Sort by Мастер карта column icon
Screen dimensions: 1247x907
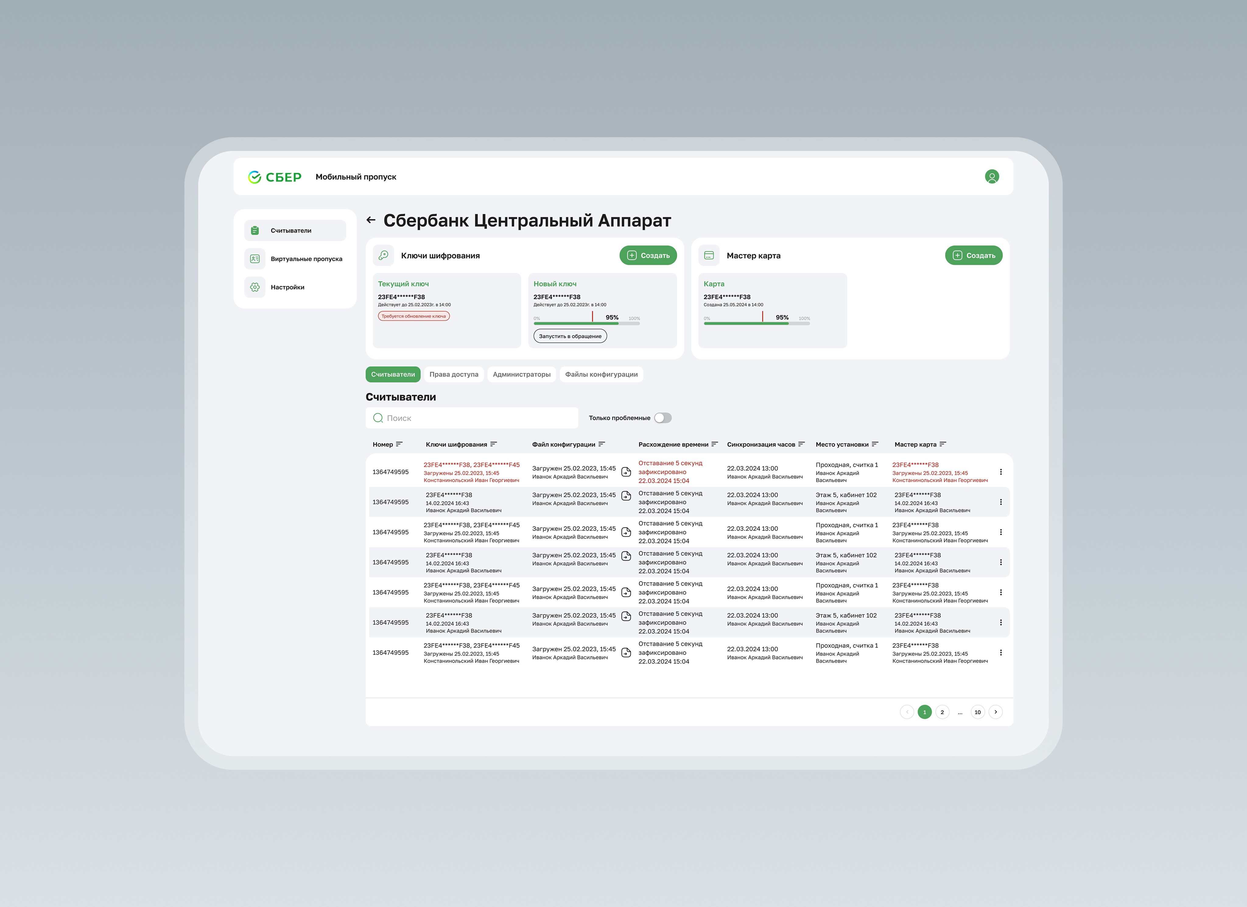click(942, 444)
